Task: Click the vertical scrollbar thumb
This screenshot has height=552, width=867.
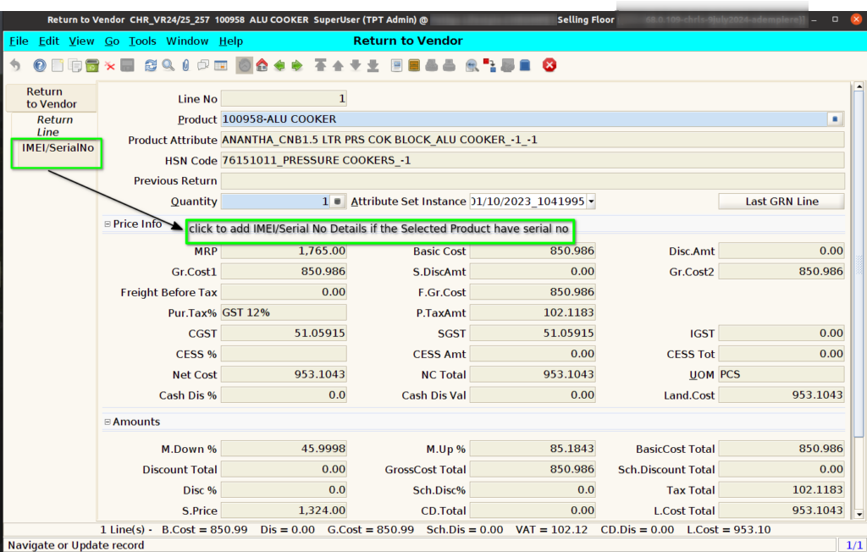Action: coord(859,264)
